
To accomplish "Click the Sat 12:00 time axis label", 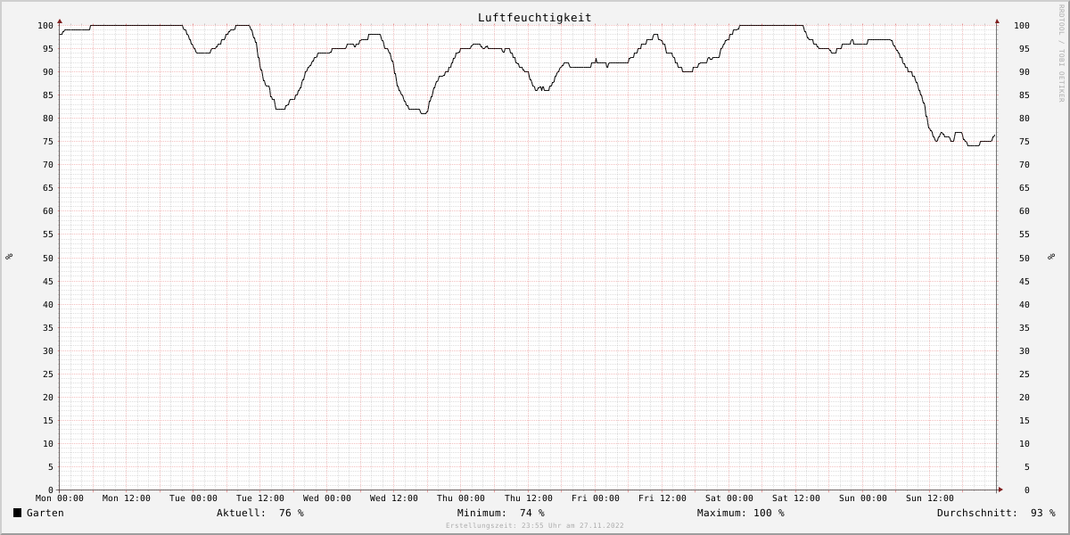I will (796, 498).
